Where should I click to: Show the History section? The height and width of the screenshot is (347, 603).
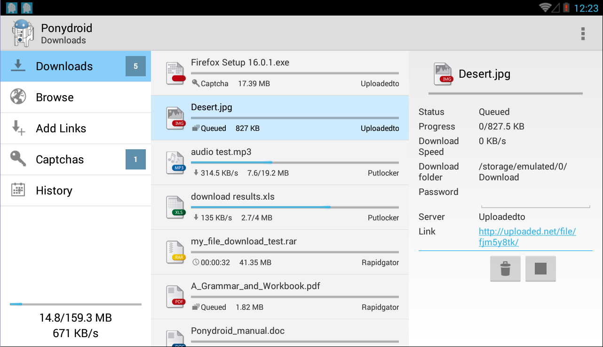click(x=76, y=191)
